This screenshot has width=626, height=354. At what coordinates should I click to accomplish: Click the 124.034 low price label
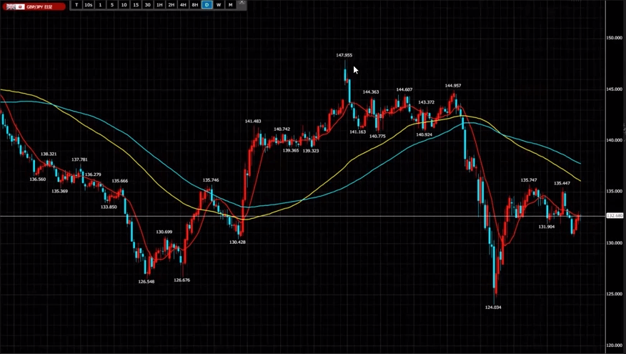coord(493,307)
